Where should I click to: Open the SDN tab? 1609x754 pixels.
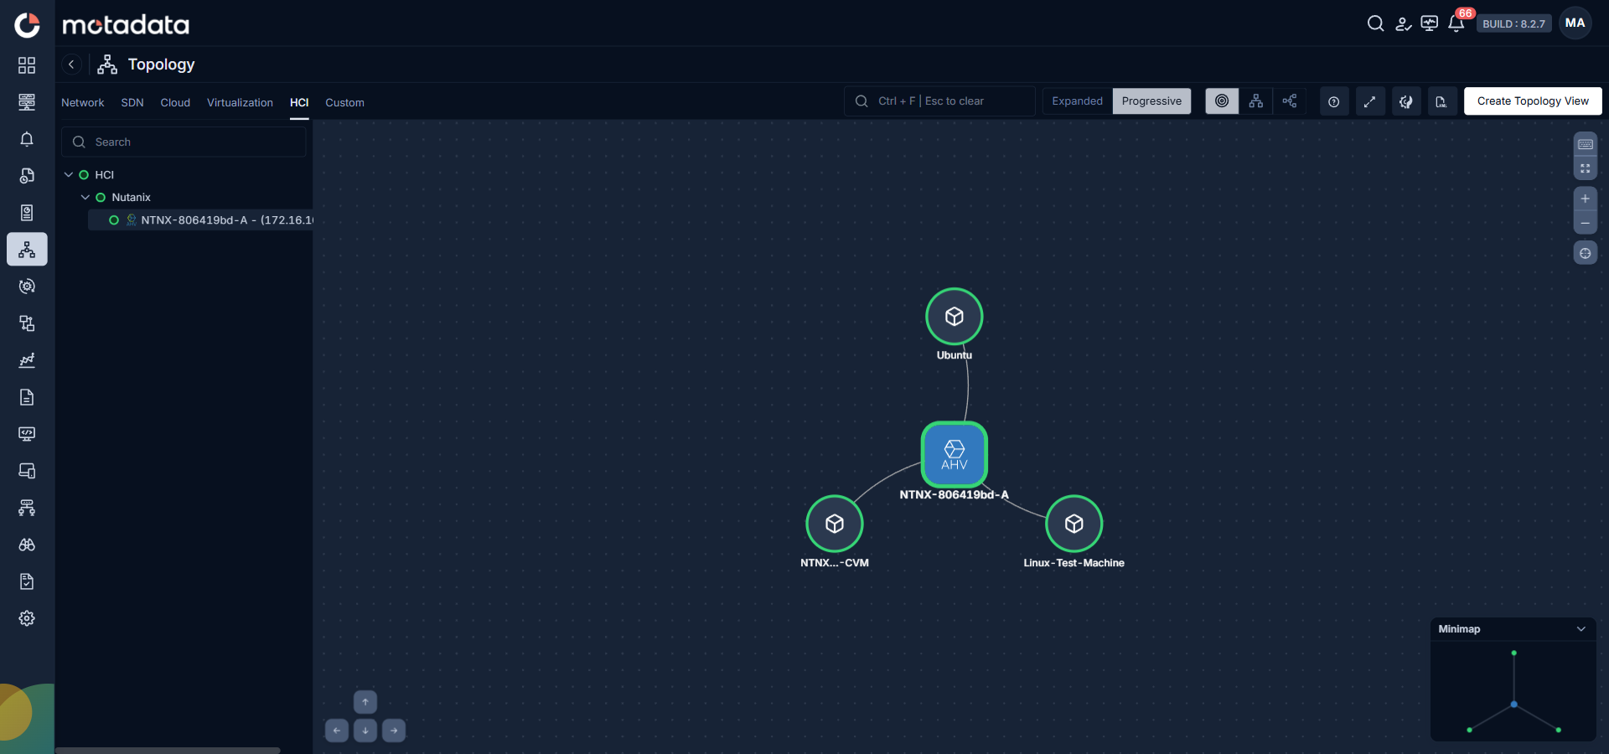tap(132, 102)
